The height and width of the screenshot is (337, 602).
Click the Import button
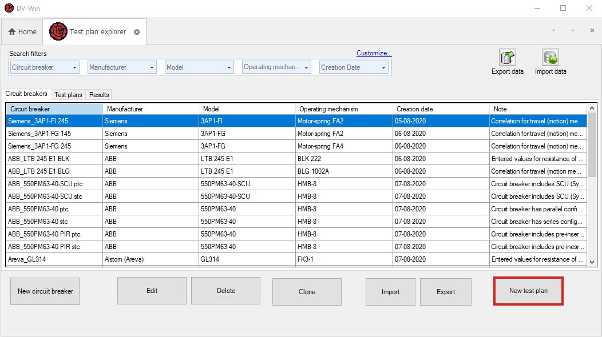pos(390,292)
